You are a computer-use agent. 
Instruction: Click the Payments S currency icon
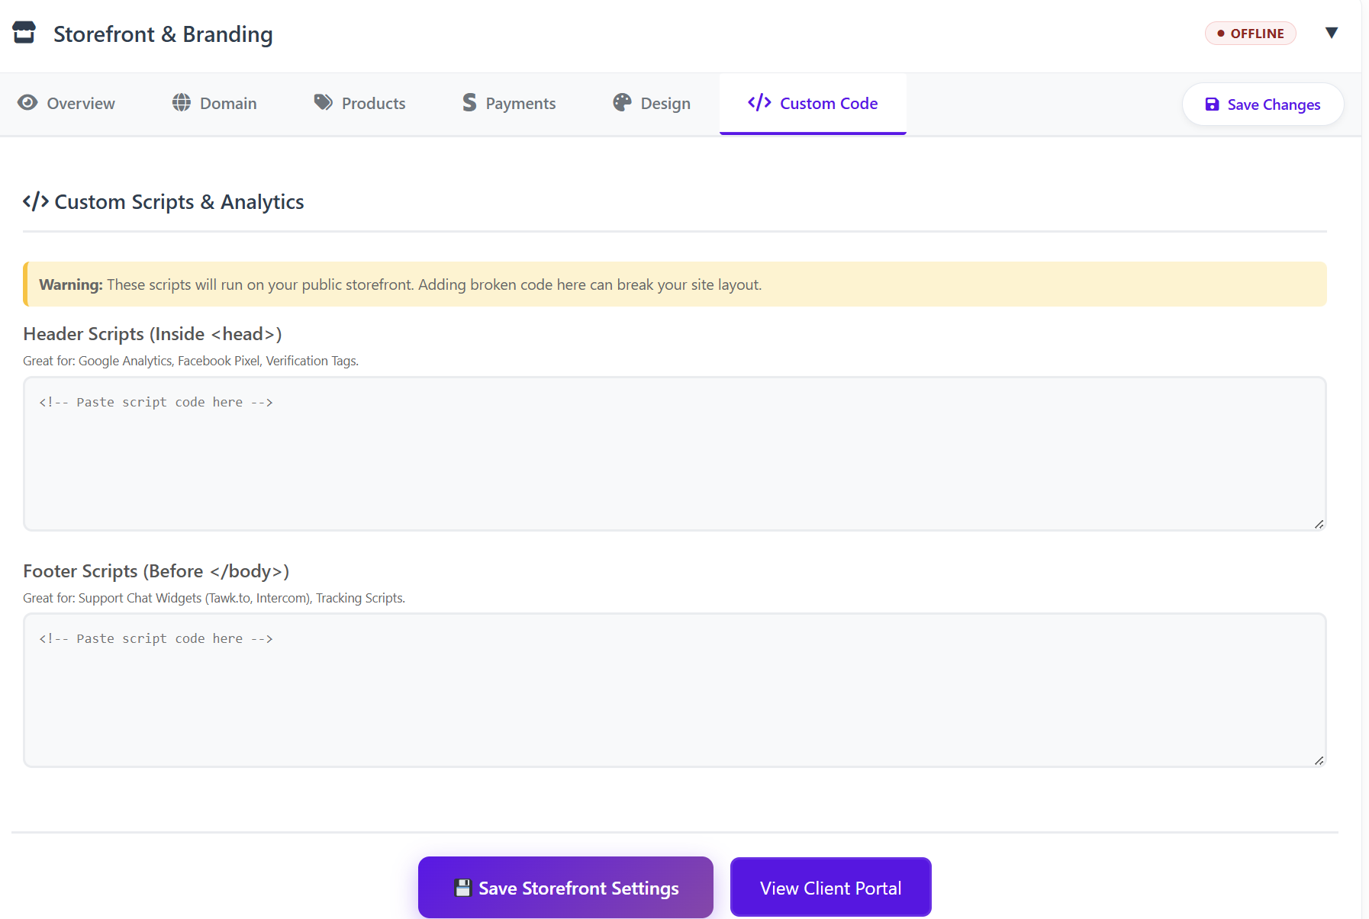point(469,103)
